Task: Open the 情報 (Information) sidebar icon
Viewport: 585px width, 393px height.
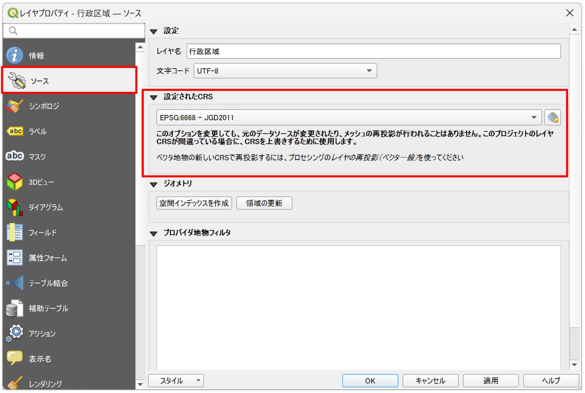Action: tap(15, 55)
